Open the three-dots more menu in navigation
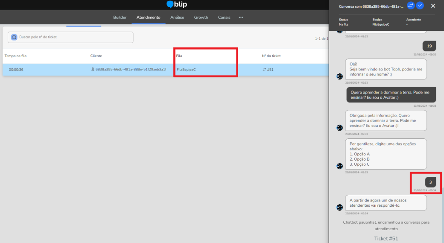444x243 pixels. pyautogui.click(x=241, y=18)
